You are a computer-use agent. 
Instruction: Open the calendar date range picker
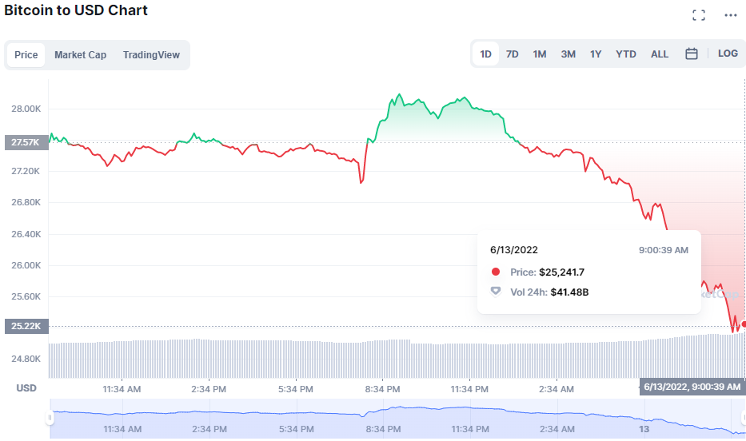click(692, 54)
